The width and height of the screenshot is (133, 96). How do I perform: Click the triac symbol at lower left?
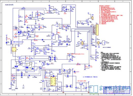click(16, 66)
